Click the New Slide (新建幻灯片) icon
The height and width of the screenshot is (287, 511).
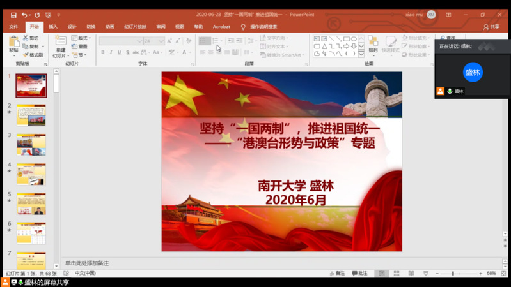point(60,43)
